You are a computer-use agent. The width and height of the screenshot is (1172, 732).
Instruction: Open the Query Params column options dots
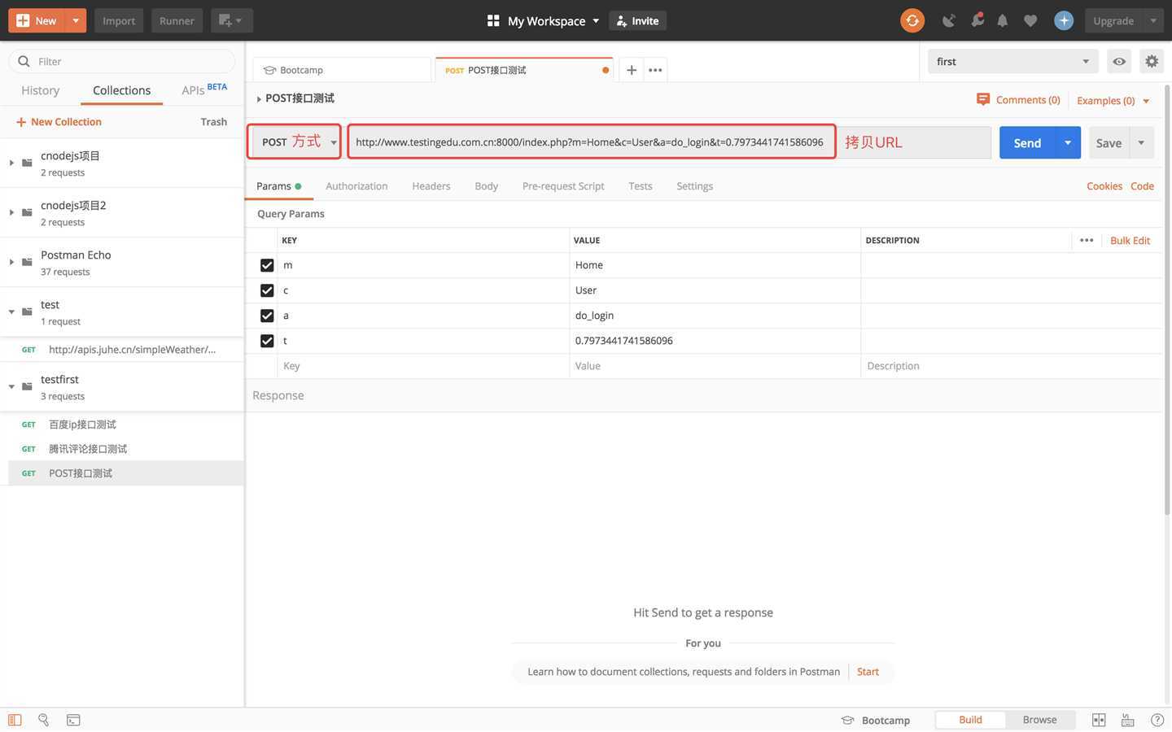coord(1087,240)
